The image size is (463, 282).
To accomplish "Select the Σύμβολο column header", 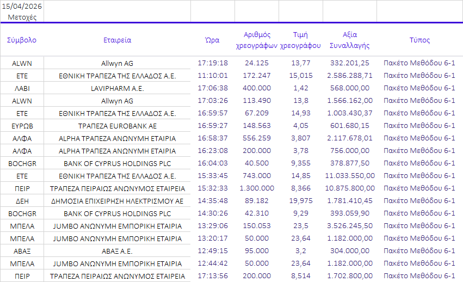I will tap(22, 40).
